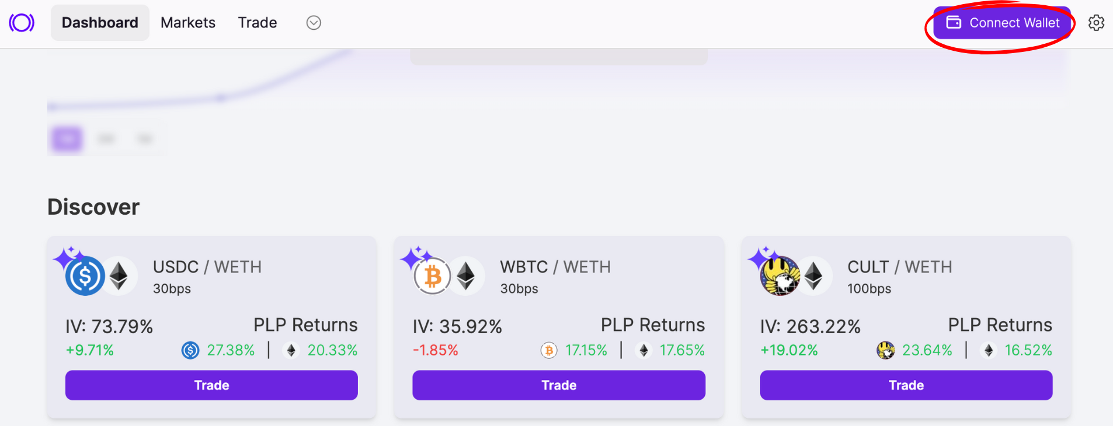The image size is (1113, 426).
Task: Click the small Bitcoin icon beside 17.15%
Action: [548, 350]
